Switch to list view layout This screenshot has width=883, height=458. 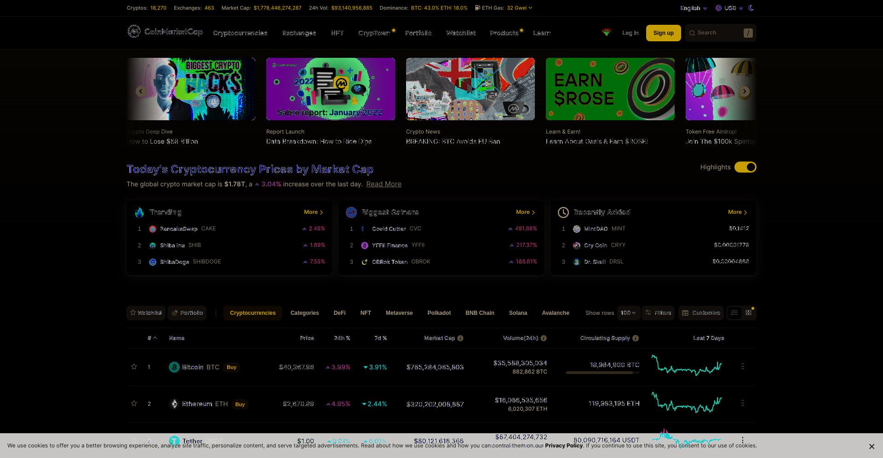pos(734,313)
